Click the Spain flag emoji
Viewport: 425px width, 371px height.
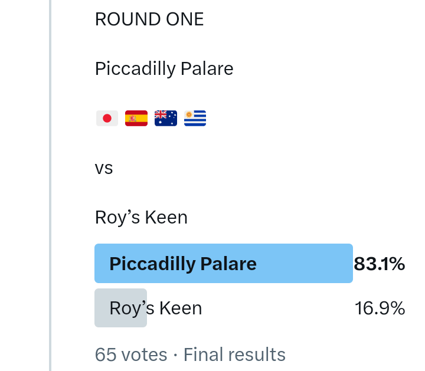tap(136, 119)
